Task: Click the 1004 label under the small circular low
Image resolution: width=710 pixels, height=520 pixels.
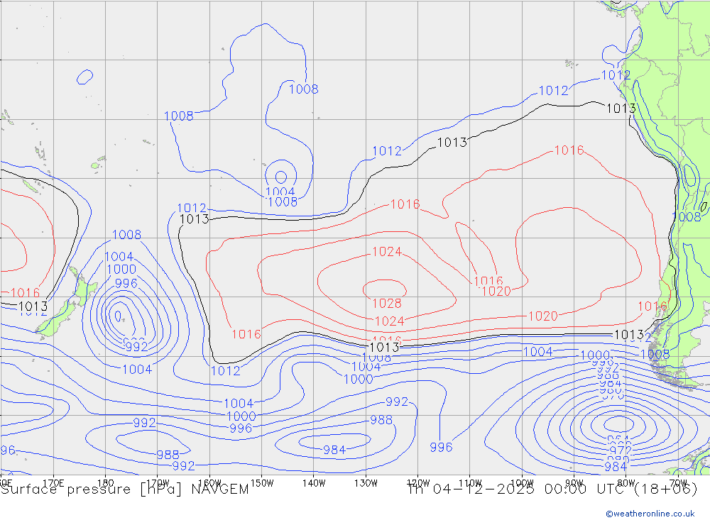Action: [x=280, y=192]
